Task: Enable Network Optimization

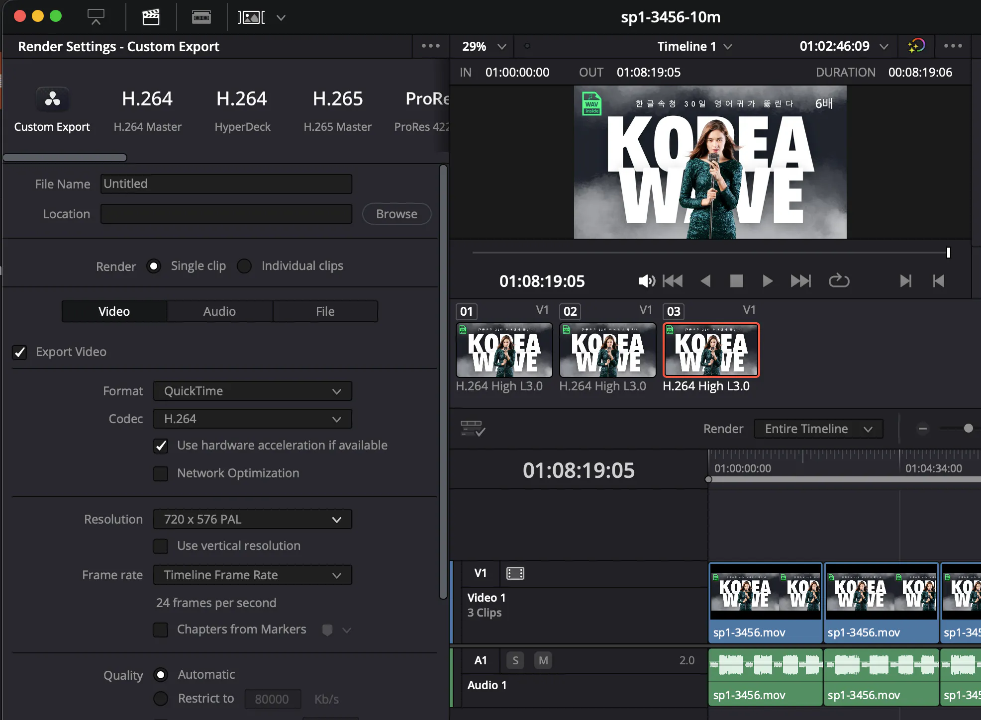Action: pos(161,473)
